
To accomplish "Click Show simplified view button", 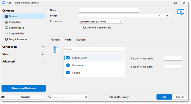I will point(23,88).
